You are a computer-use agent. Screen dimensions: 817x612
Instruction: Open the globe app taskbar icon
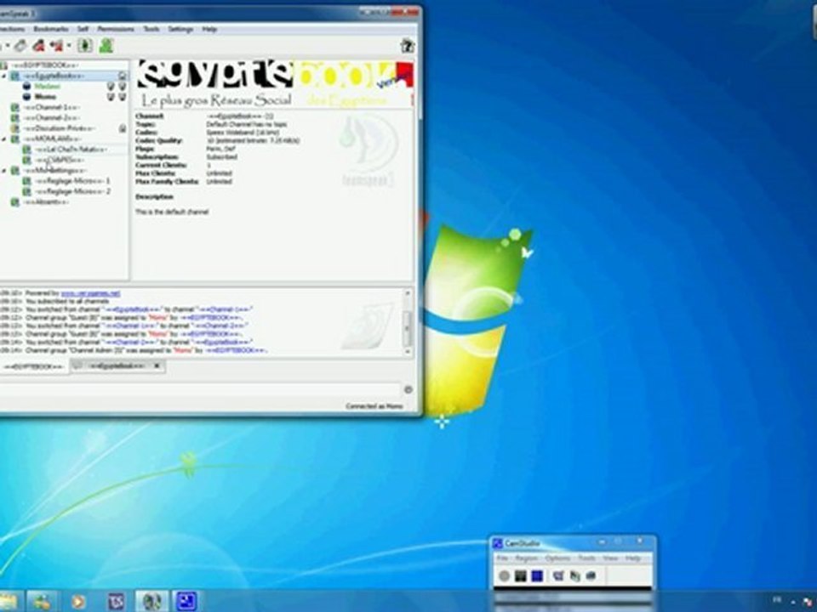pyautogui.click(x=152, y=601)
